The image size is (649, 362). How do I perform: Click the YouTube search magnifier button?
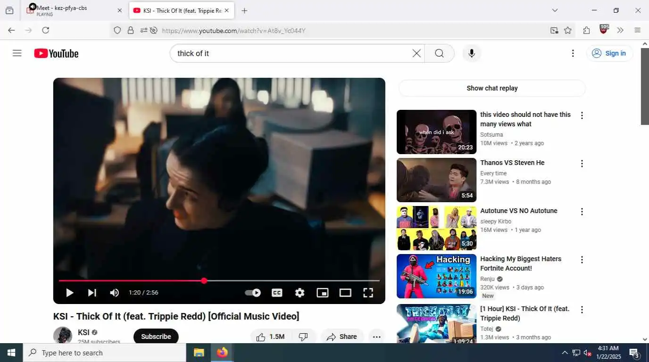click(439, 53)
